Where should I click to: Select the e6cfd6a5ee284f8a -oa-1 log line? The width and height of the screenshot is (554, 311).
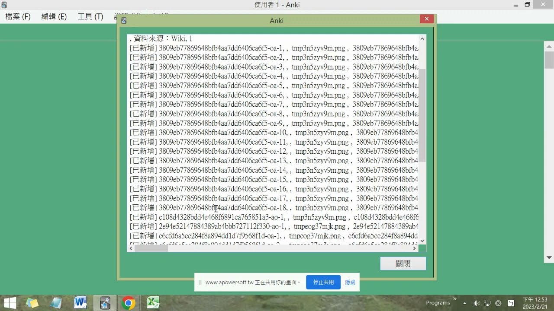(x=274, y=236)
